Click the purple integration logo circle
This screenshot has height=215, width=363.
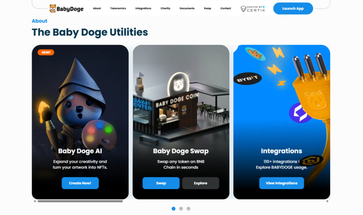300,113
